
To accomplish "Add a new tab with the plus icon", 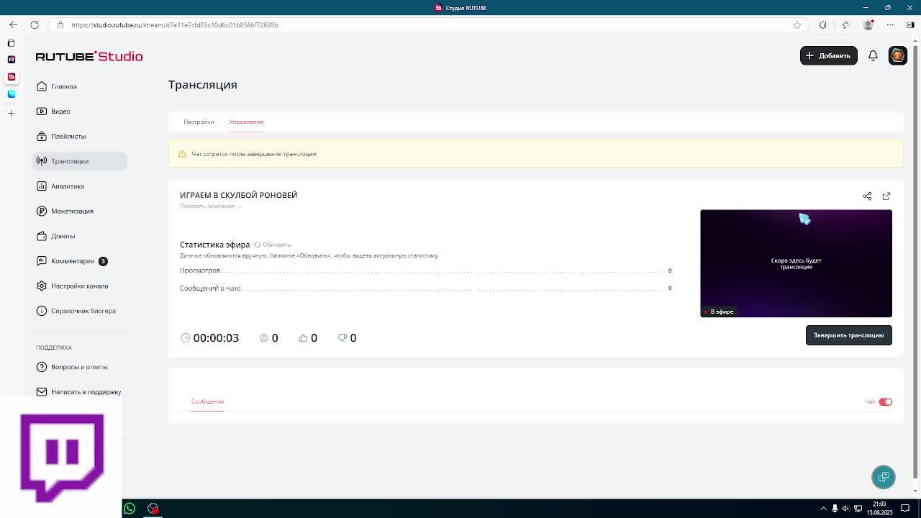I will [x=11, y=113].
